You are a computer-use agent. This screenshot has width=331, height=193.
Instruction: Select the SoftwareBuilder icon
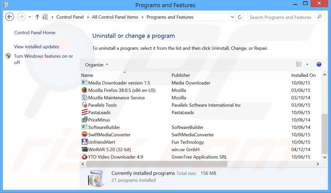click(85, 127)
